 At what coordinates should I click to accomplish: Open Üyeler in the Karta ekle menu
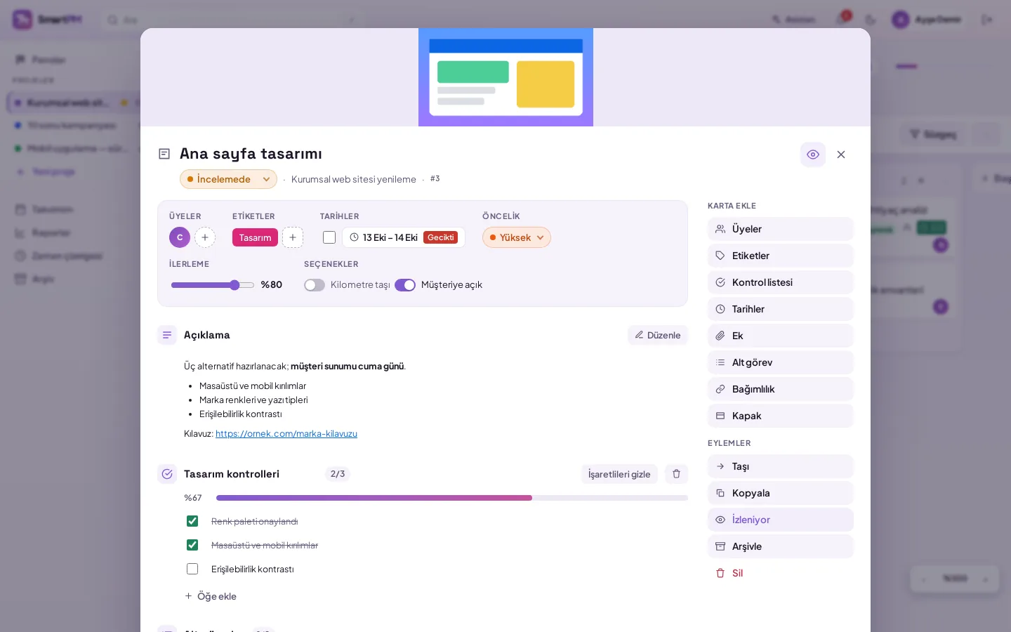[x=781, y=229]
